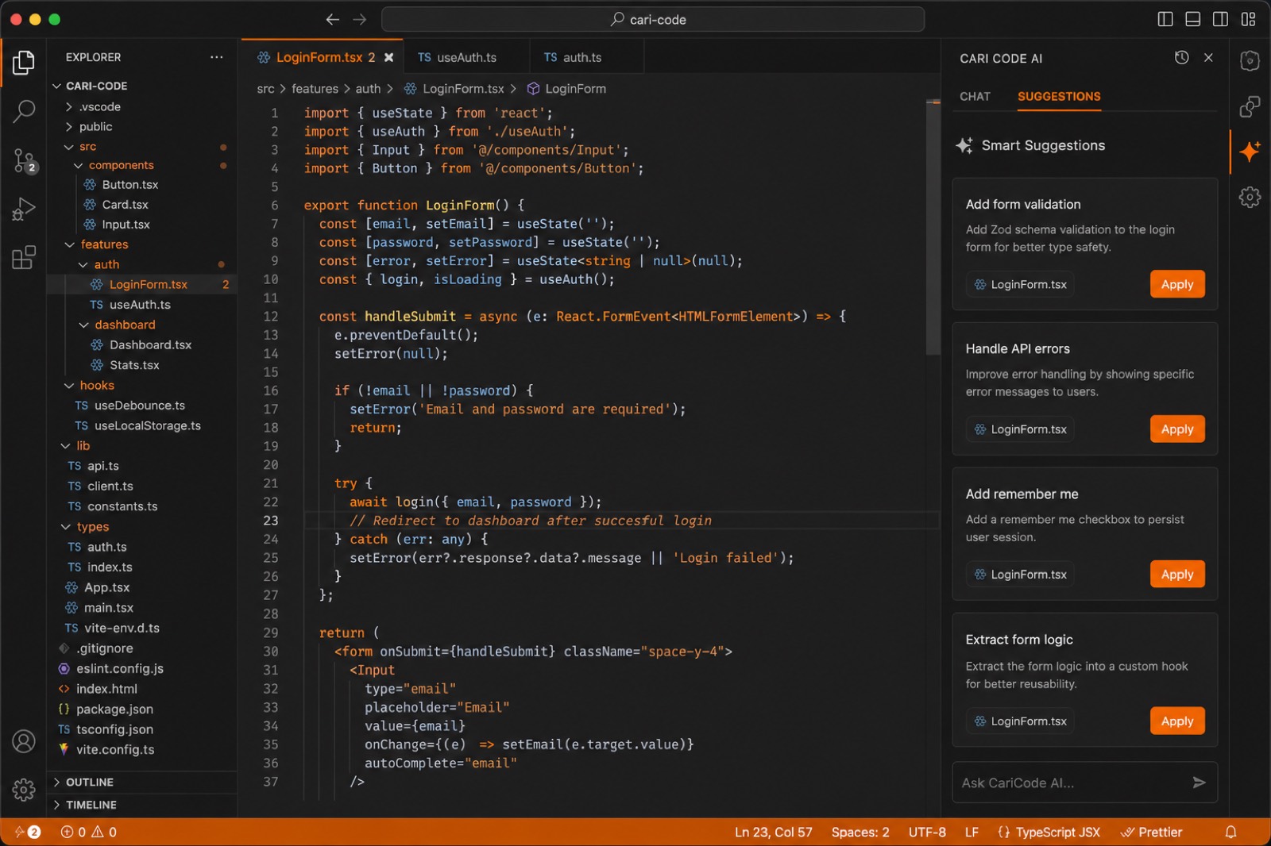Go back with the navigation arrow

coord(333,19)
